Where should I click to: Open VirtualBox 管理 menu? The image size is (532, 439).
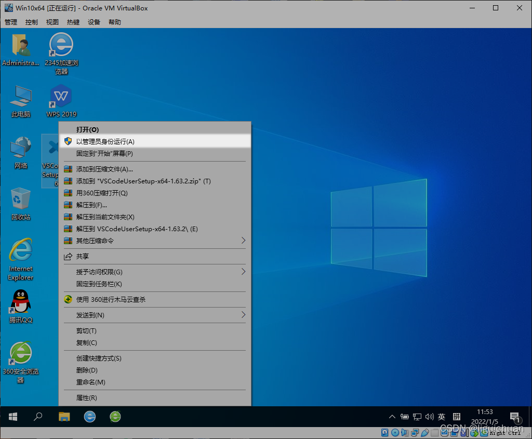tap(10, 22)
